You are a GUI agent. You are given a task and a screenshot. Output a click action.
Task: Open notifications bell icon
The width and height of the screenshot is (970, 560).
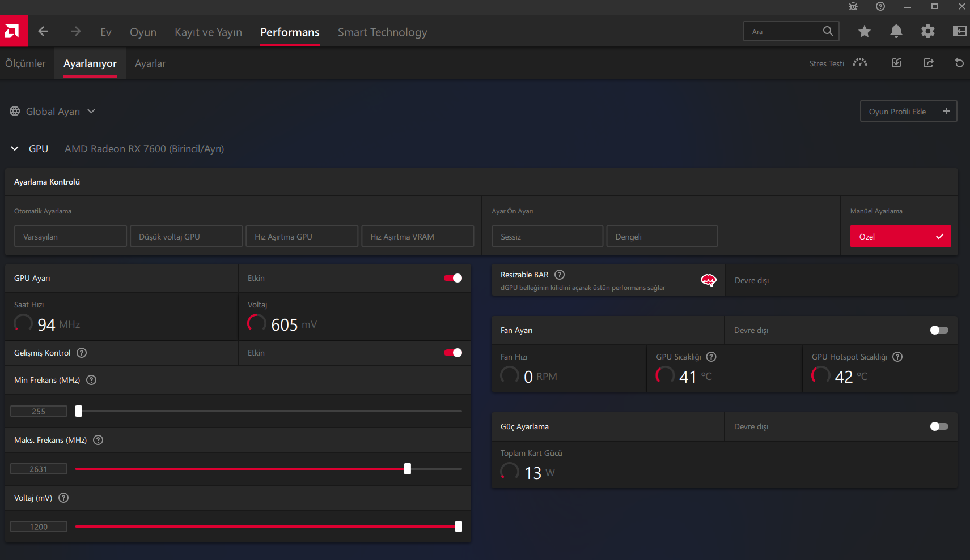896,31
